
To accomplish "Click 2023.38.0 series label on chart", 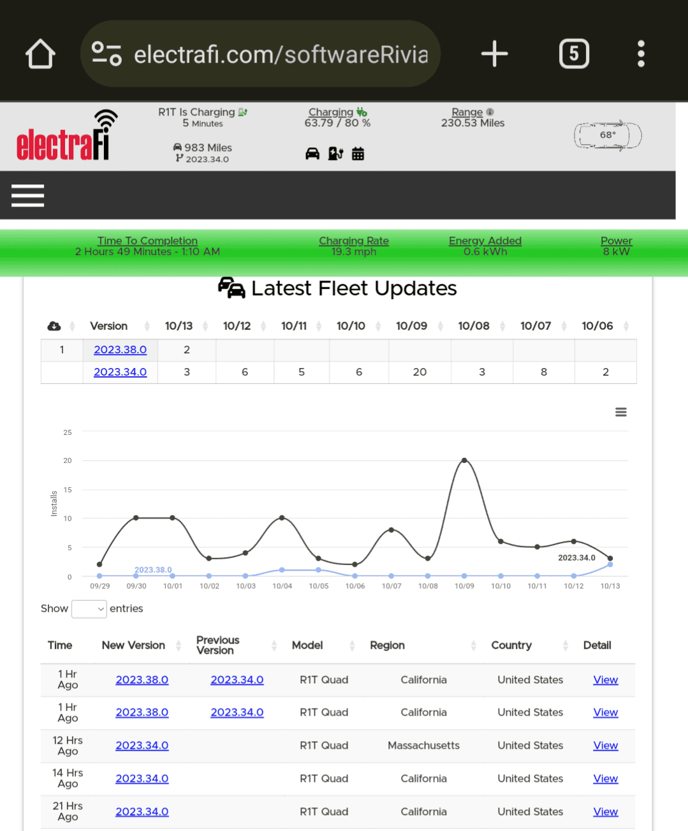I will (x=153, y=570).
